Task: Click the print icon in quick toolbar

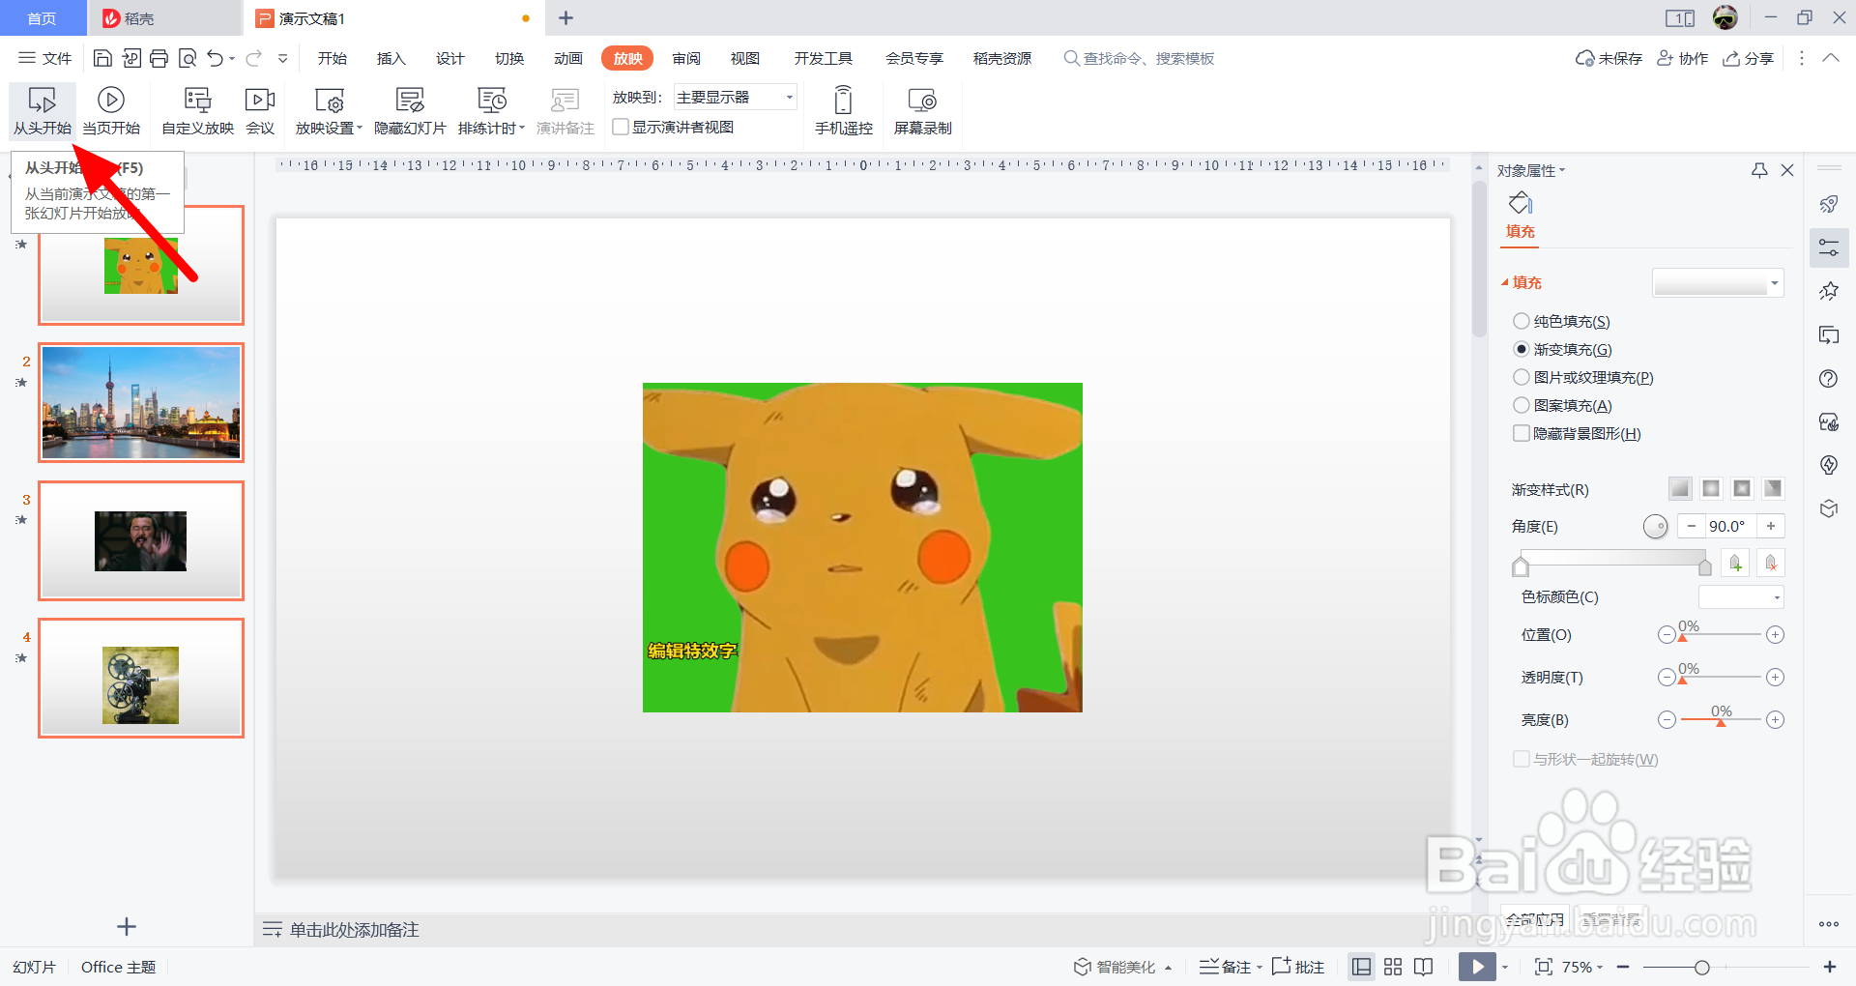Action: pyautogui.click(x=159, y=59)
